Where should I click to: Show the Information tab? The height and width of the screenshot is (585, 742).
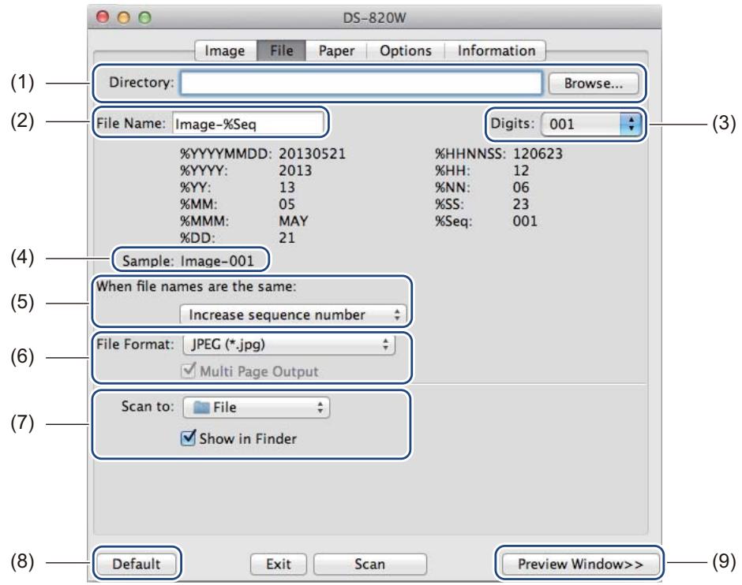tap(496, 50)
